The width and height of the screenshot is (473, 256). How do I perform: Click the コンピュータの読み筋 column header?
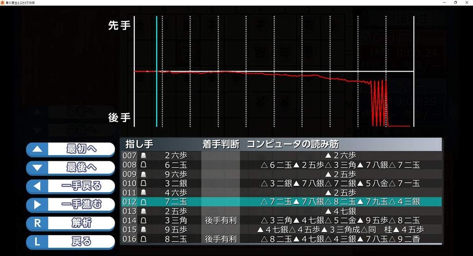[x=292, y=144]
